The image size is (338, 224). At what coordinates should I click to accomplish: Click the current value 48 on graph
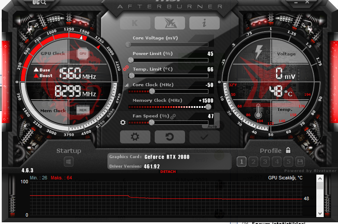[306, 198]
